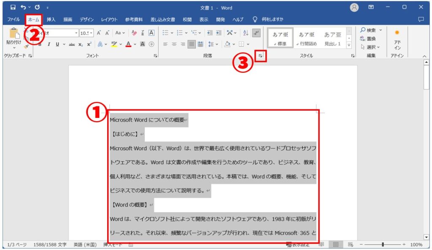Image resolution: width=432 pixels, height=250 pixels.
Task: Expand the font color dropdown arrow
Action: (x=135, y=44)
